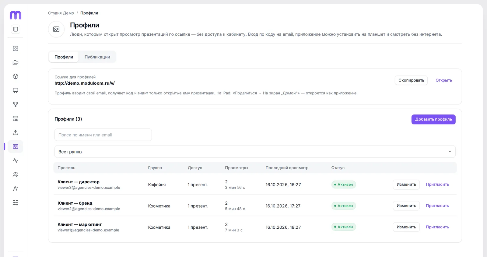The width and height of the screenshot is (487, 257).
Task: Click the "16.10.2026, 16:27" last view cell
Action: [283, 185]
